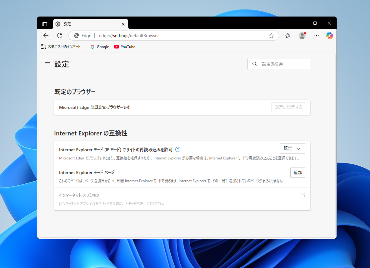Screen dimensions: 370x268
Task: Launch Copilot from toolbar icon
Action: [x=330, y=36]
